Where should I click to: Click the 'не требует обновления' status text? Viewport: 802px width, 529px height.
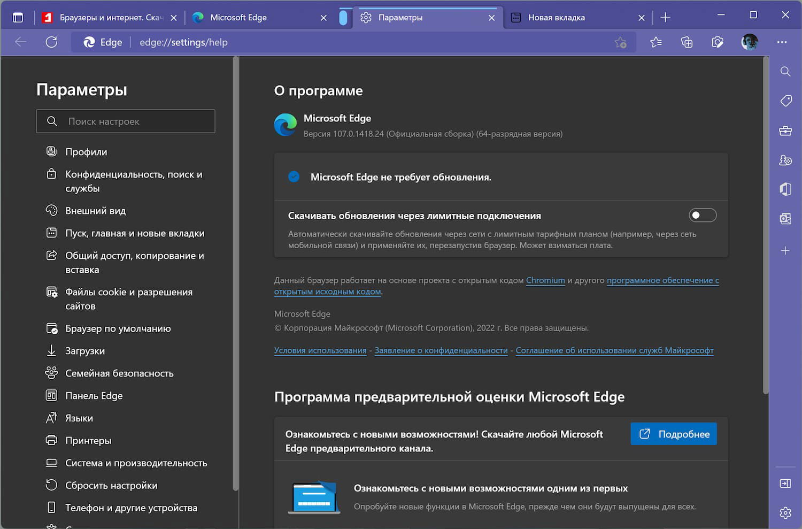(401, 177)
